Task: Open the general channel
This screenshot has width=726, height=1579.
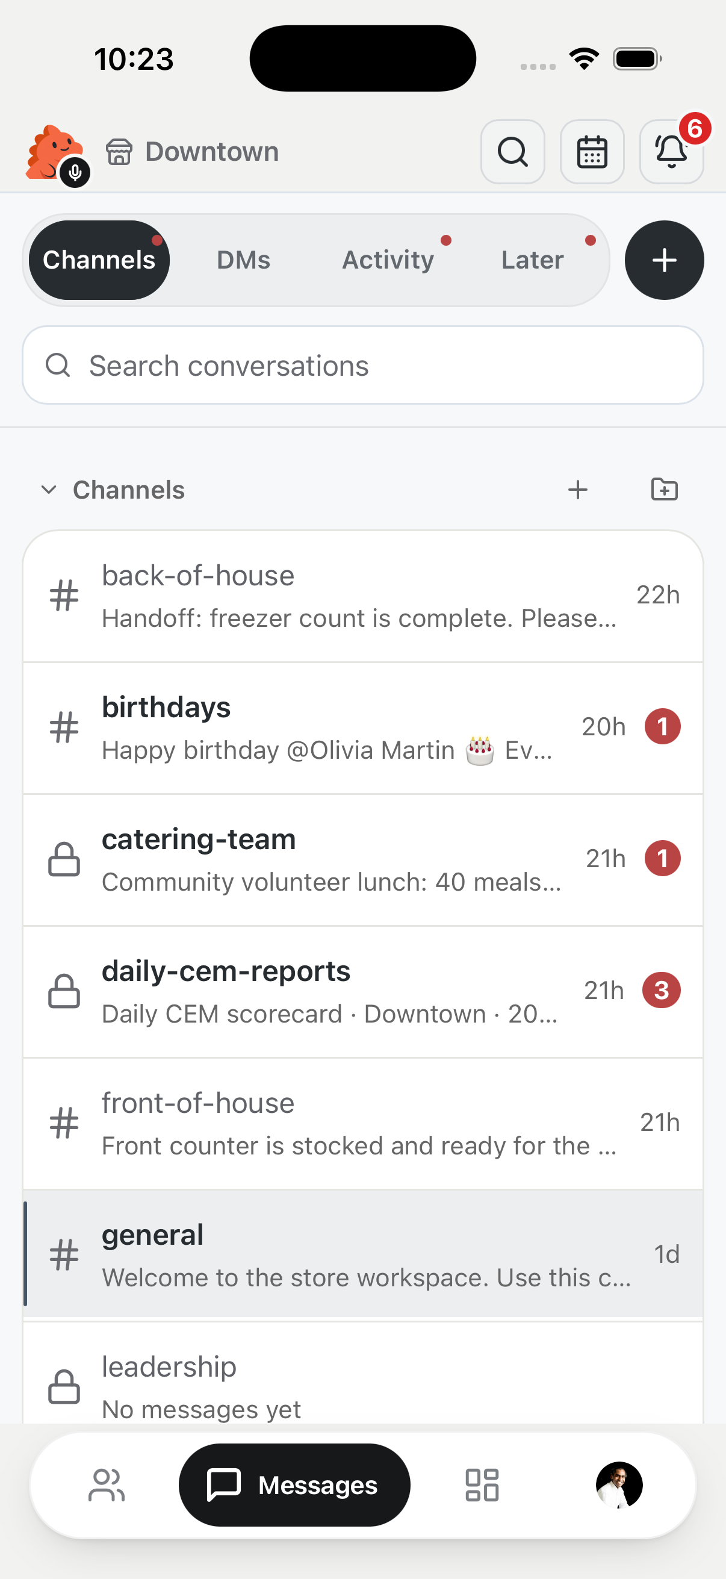Action: [x=362, y=1255]
